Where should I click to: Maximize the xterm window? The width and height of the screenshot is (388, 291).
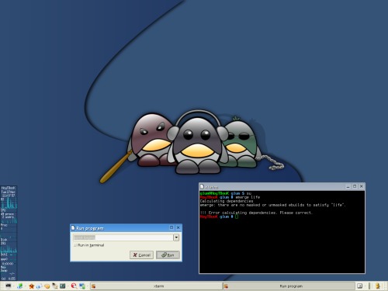point(355,186)
